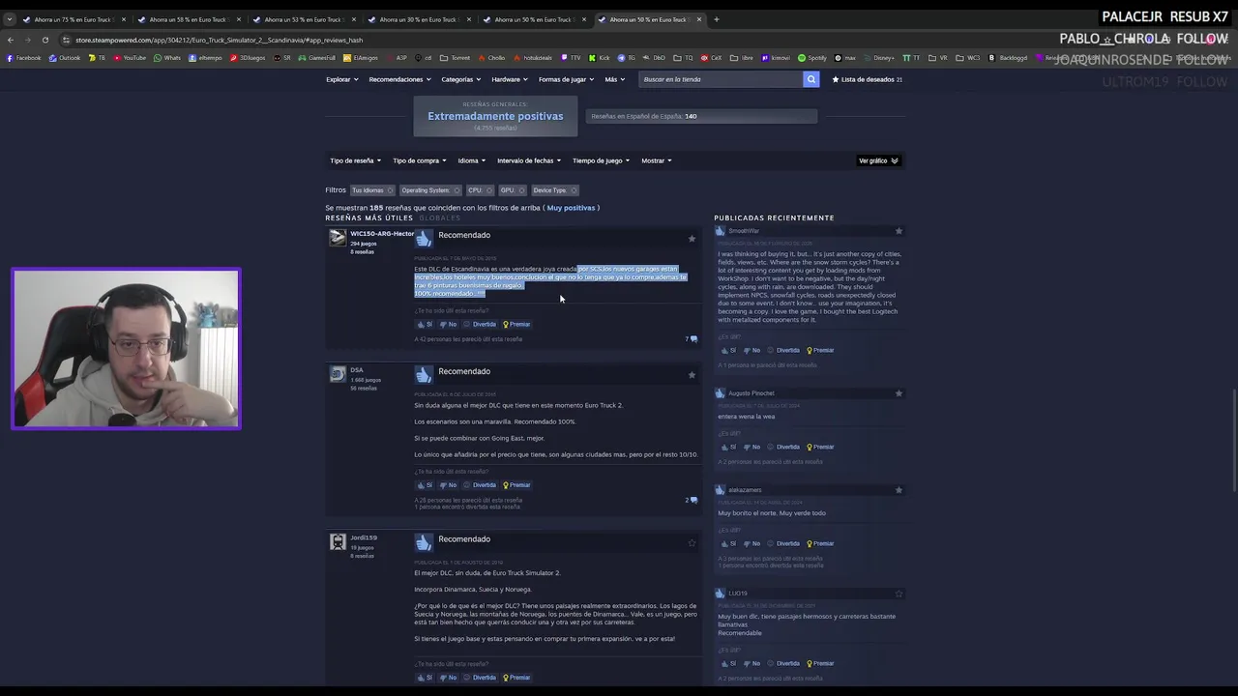Click Premiar on SmoothWar's review
Viewport: 1238px width, 696px height.
coord(820,351)
